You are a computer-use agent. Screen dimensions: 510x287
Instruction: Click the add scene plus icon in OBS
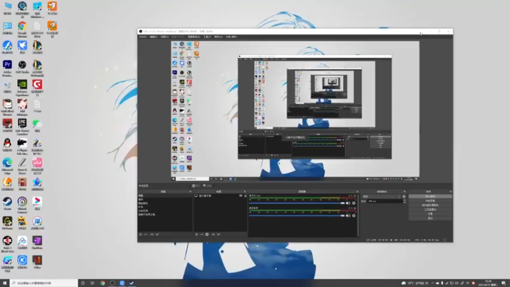click(140, 234)
